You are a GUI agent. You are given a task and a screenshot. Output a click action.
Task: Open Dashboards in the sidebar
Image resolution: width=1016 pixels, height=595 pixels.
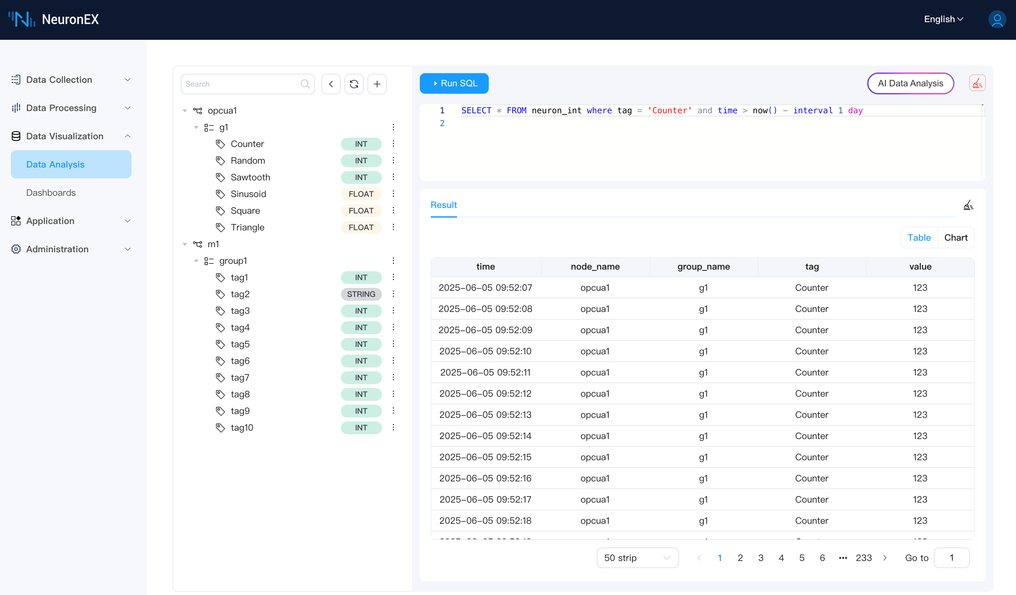(51, 193)
